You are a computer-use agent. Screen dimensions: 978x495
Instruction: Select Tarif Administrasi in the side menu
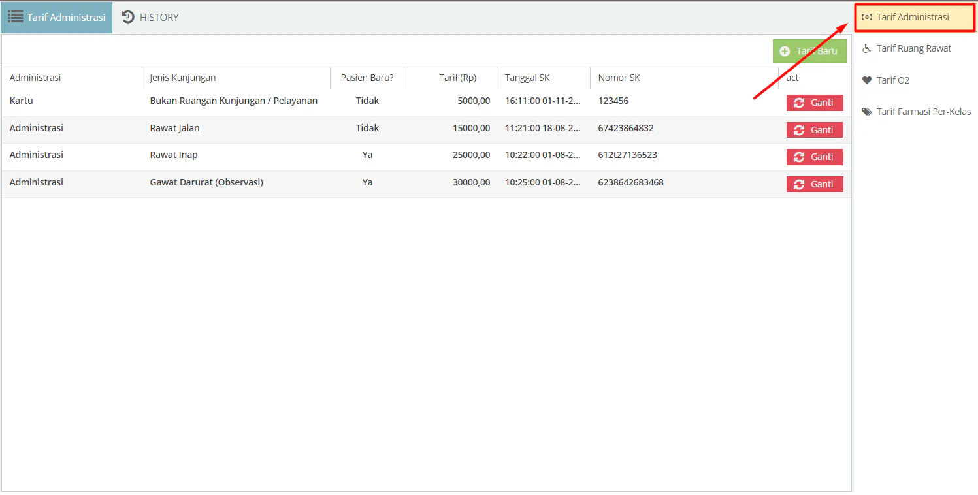(915, 17)
